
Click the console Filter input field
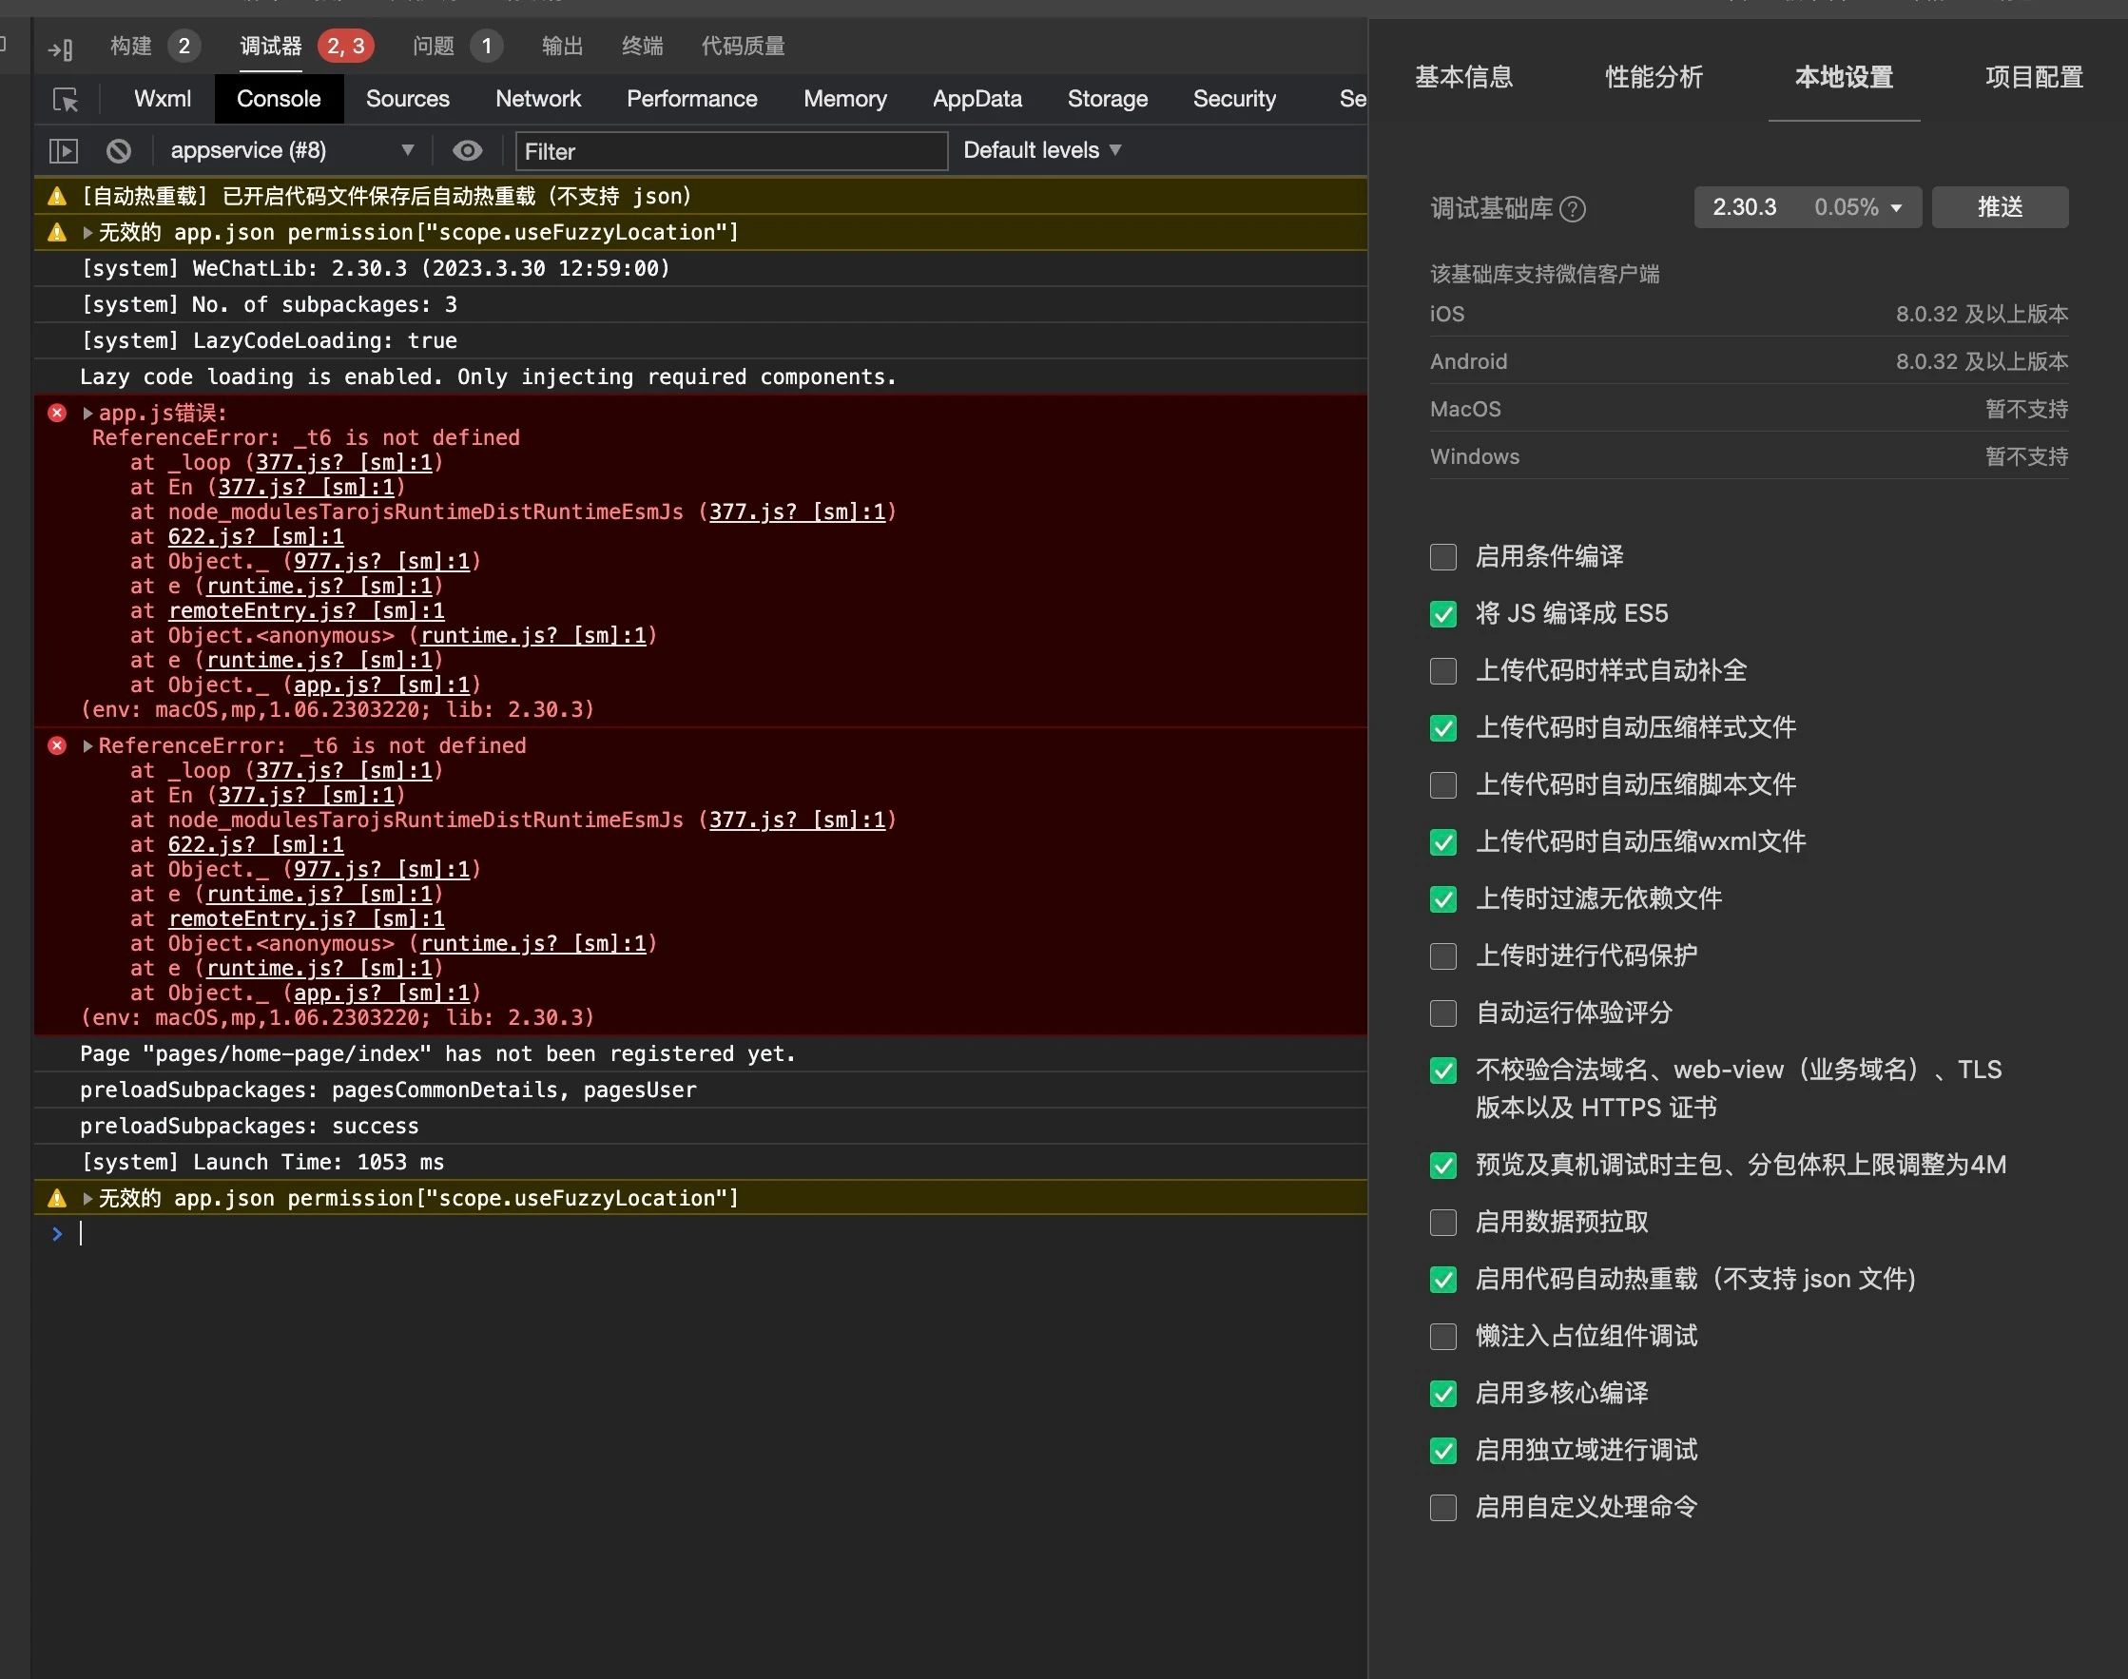[730, 151]
